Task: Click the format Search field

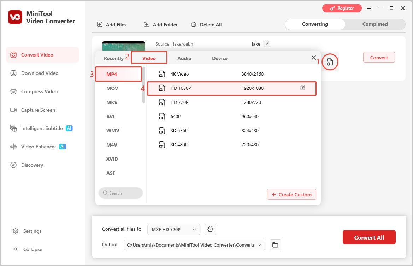Action: [120, 193]
